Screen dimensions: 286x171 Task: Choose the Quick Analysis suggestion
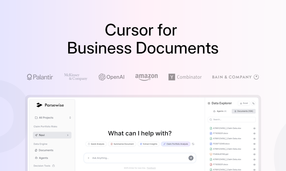coord(96,144)
